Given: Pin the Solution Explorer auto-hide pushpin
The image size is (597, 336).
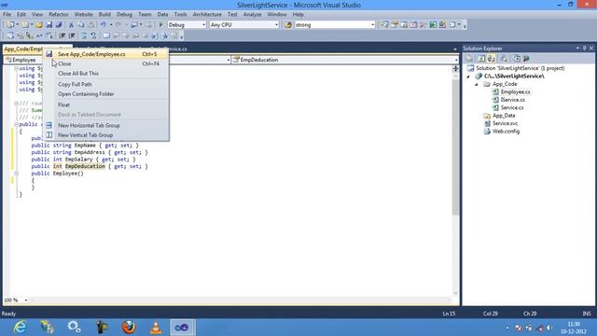Looking at the screenshot, I should (x=585, y=48).
